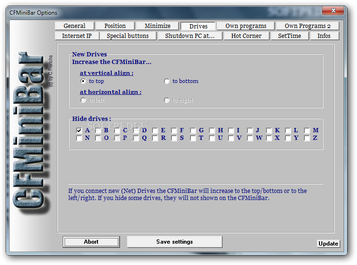Click the Abort button
Screen dimensions: 357x265
(91, 242)
